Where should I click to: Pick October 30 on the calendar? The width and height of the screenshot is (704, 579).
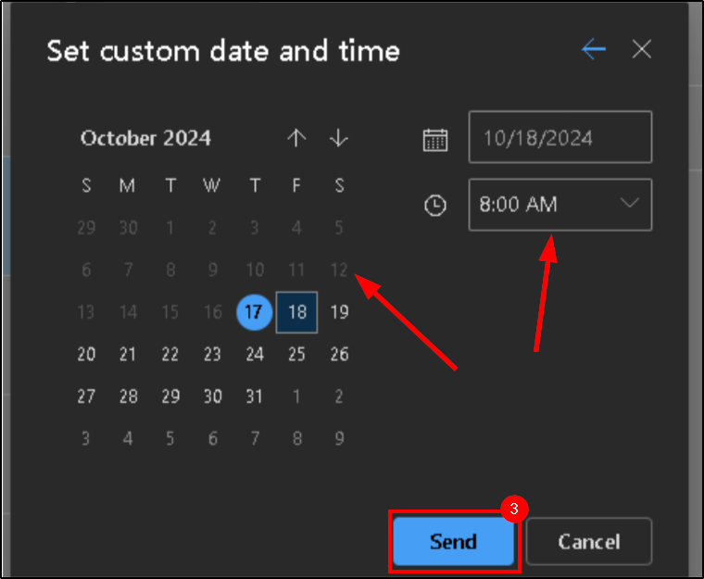click(x=212, y=396)
